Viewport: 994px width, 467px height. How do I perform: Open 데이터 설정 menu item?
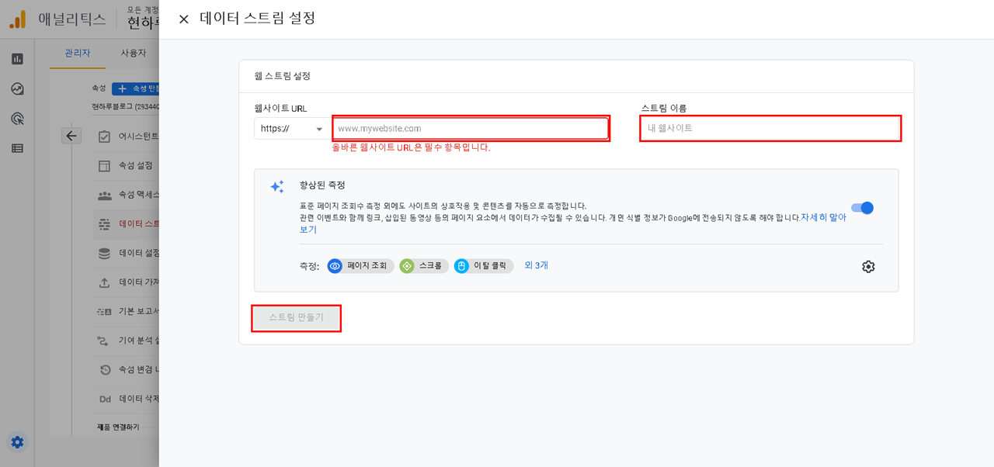(x=127, y=254)
